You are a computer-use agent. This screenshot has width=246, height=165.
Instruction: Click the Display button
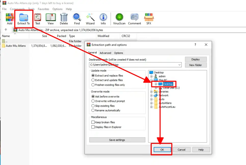[x=196, y=59]
